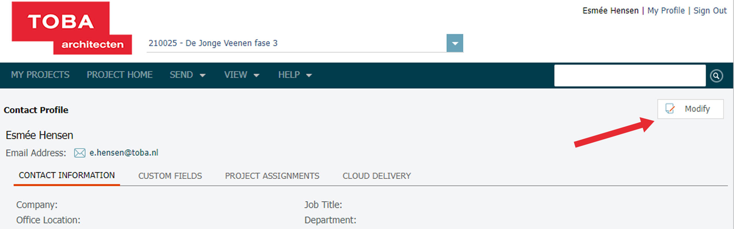Viewport: 734px width, 229px height.
Task: Click the magnifying glass search icon
Action: [716, 76]
